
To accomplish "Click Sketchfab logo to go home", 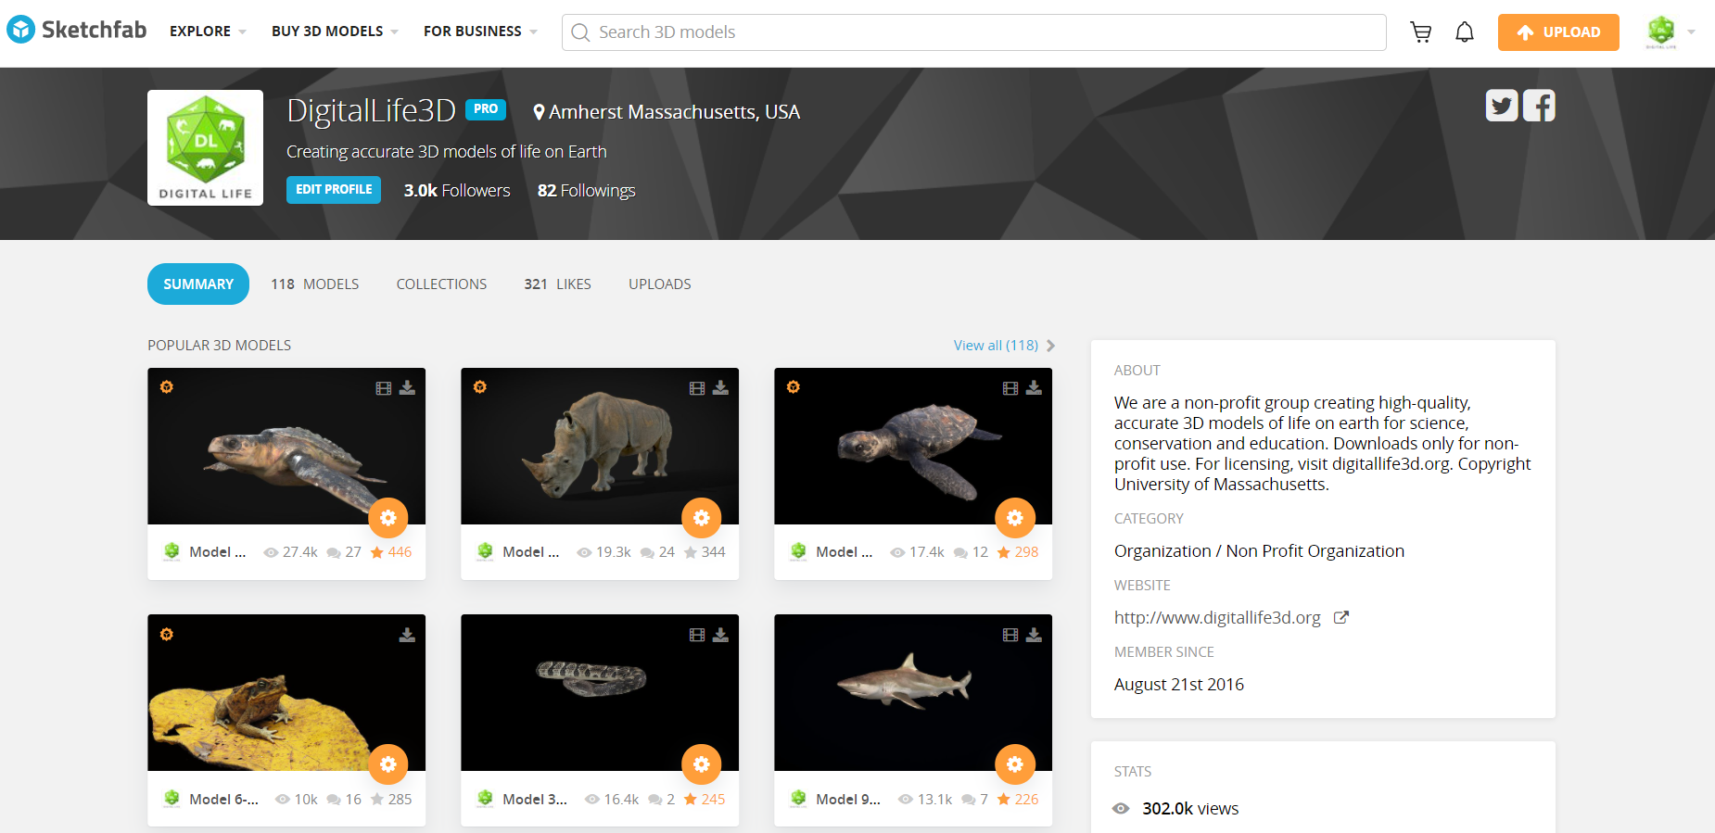I will [x=77, y=30].
